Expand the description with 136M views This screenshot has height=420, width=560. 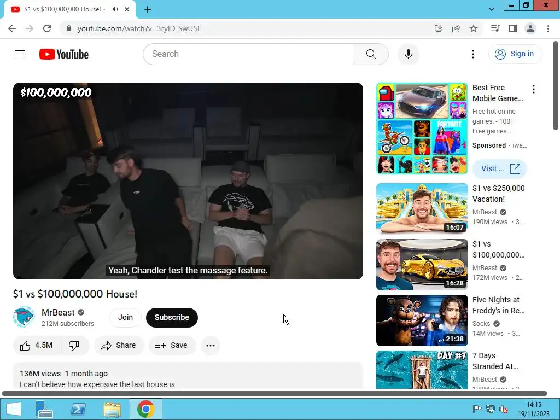(188, 376)
